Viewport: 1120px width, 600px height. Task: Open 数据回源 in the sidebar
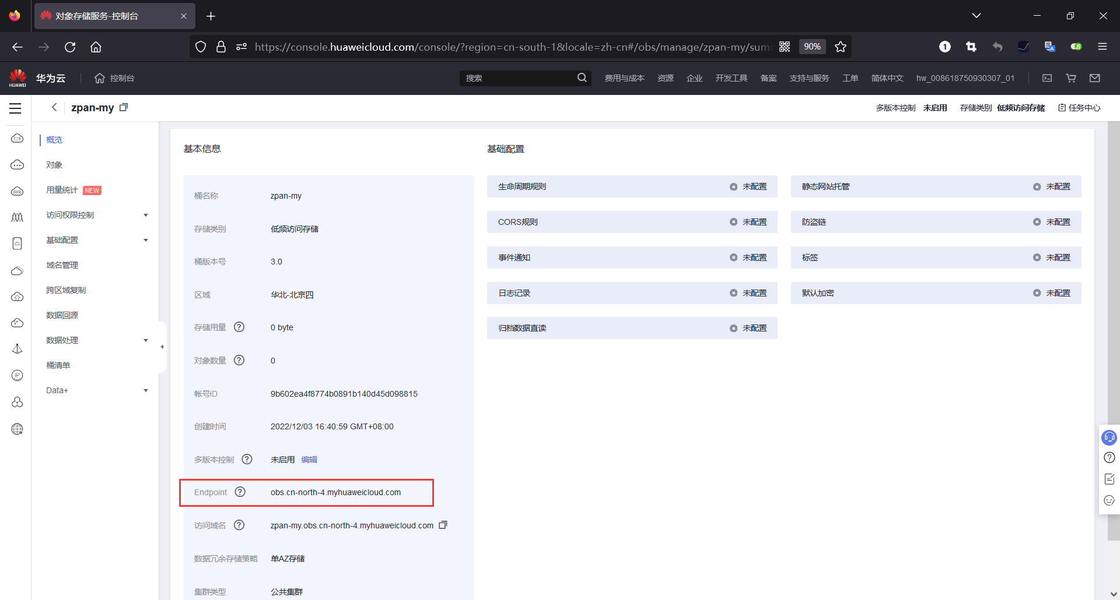(62, 315)
